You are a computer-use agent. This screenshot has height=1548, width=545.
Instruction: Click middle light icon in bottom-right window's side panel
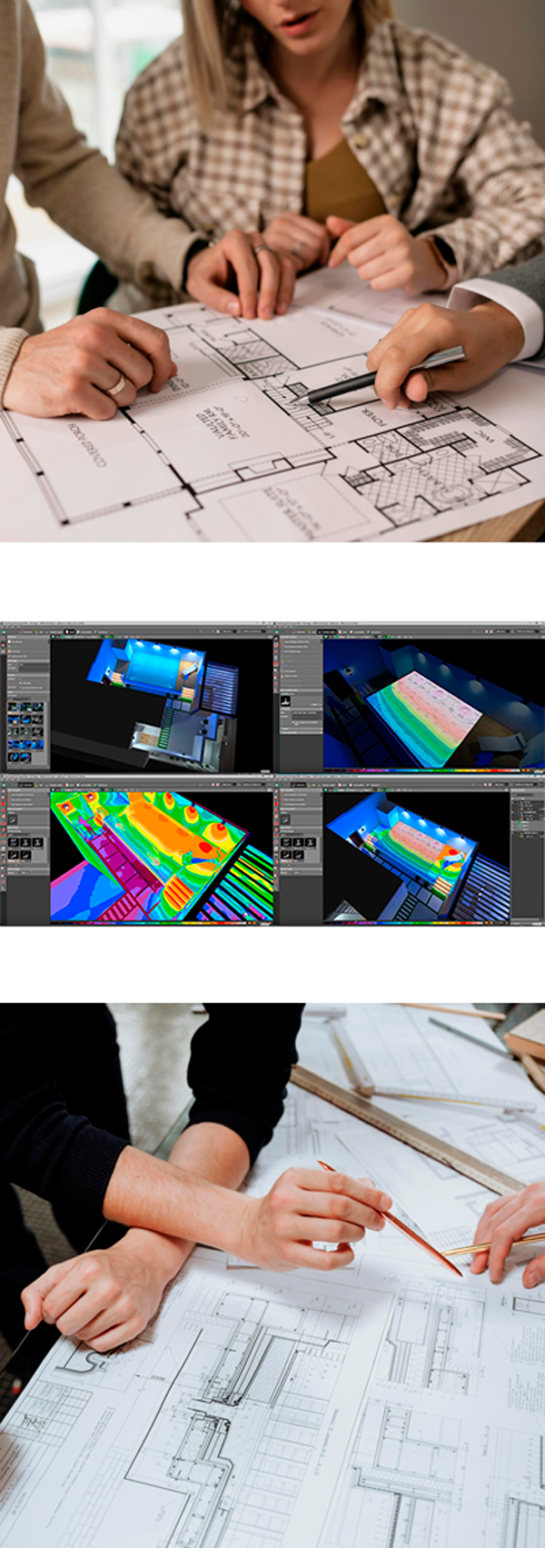tap(298, 843)
